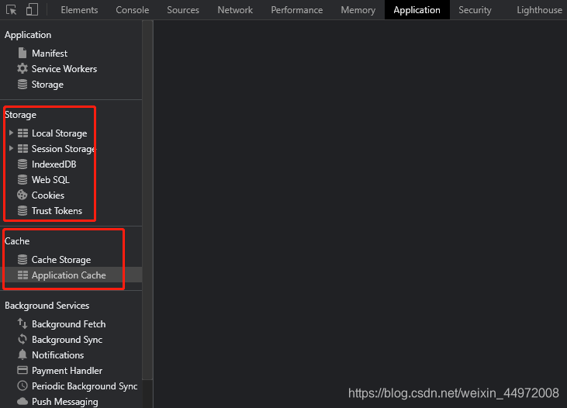
Task: Click the Application Cache grid icon
Action: 22,275
